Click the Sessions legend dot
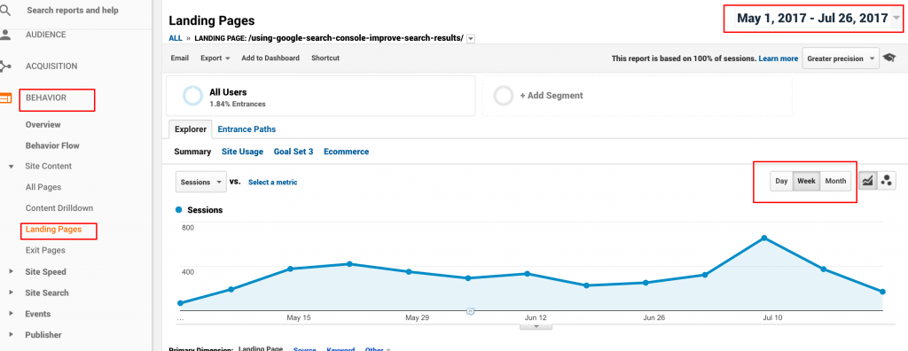The width and height of the screenshot is (908, 351). coord(178,210)
